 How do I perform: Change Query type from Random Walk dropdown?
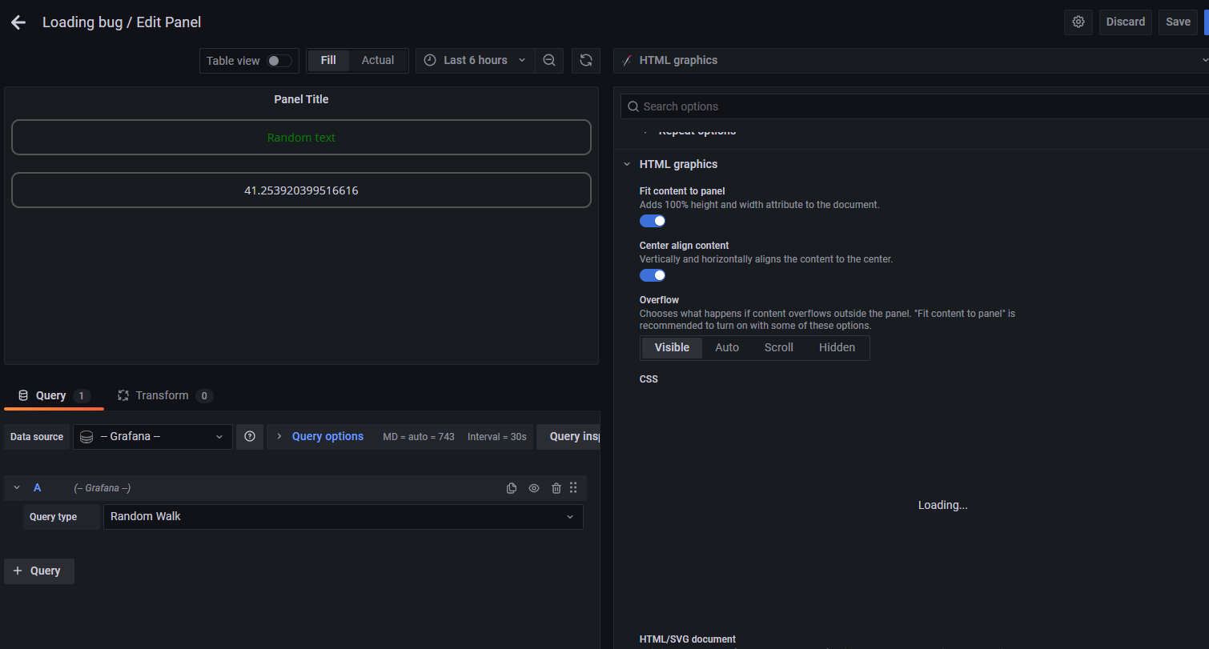(343, 516)
